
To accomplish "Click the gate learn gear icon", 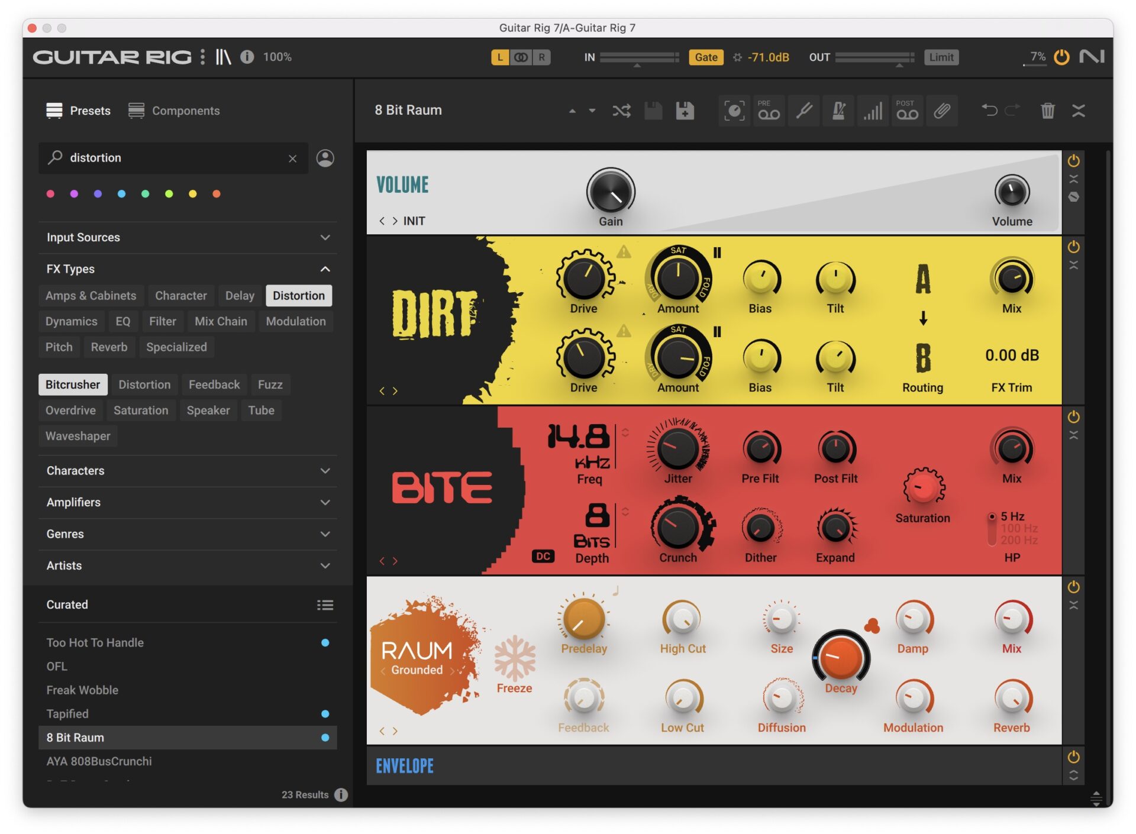I will coord(737,57).
